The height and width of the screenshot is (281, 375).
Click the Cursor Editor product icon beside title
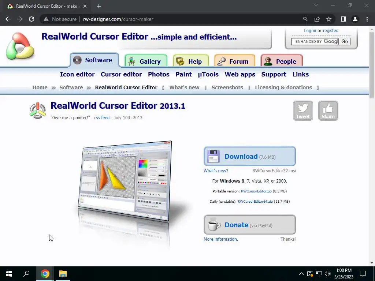[38, 110]
